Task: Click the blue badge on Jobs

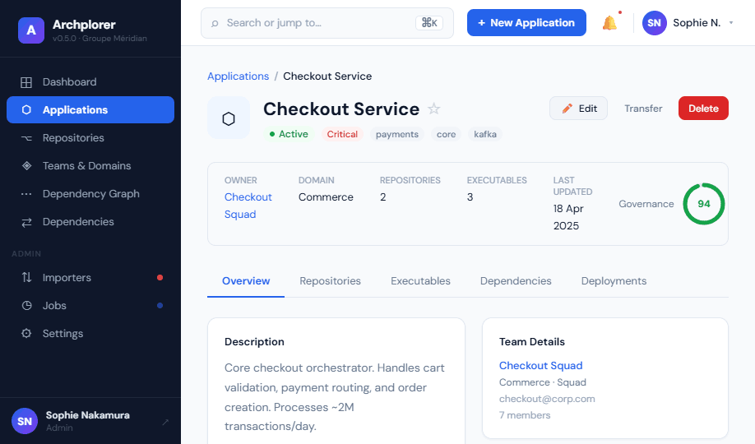Action: pyautogui.click(x=160, y=305)
